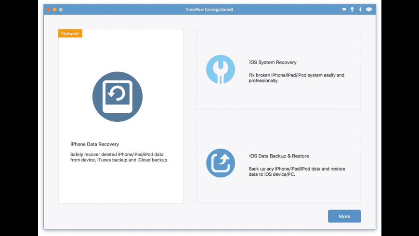The width and height of the screenshot is (419, 236).
Task: Click the More button
Action: point(344,216)
